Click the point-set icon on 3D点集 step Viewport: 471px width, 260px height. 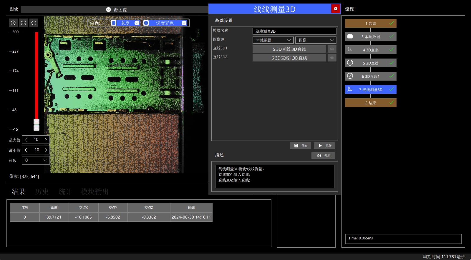pos(350,50)
